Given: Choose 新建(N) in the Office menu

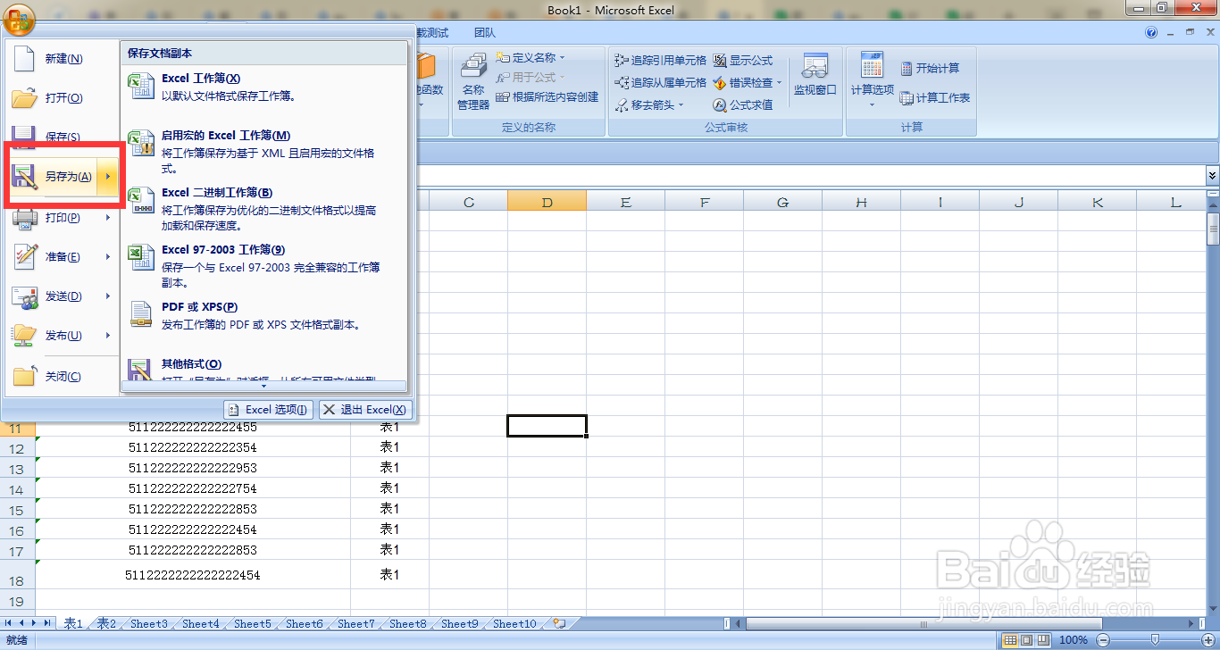Looking at the screenshot, I should click(63, 59).
